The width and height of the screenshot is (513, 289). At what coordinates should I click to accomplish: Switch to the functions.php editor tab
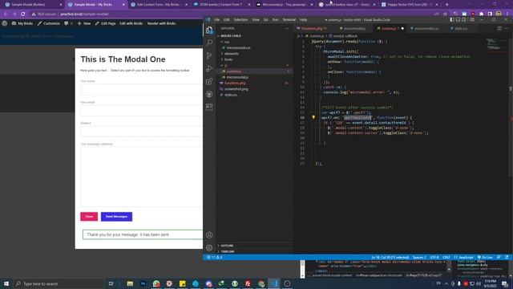click(313, 29)
